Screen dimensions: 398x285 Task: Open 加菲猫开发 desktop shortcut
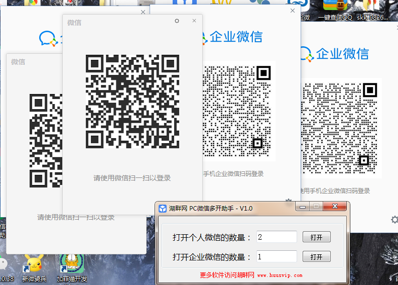pos(72,268)
